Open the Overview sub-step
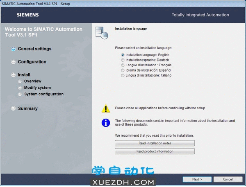This screenshot has width=246, height=187. pos(33,81)
